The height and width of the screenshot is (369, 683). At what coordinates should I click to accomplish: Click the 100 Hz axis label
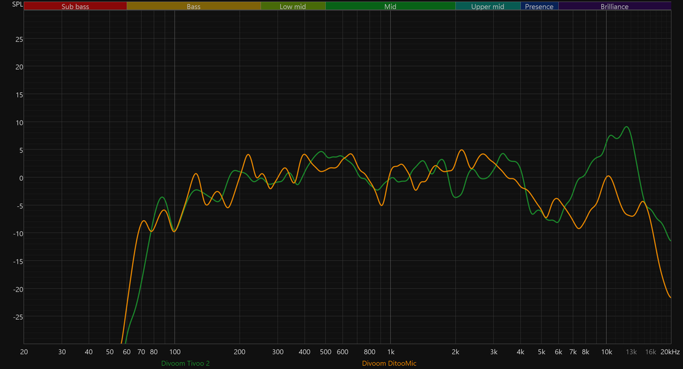[175, 352]
